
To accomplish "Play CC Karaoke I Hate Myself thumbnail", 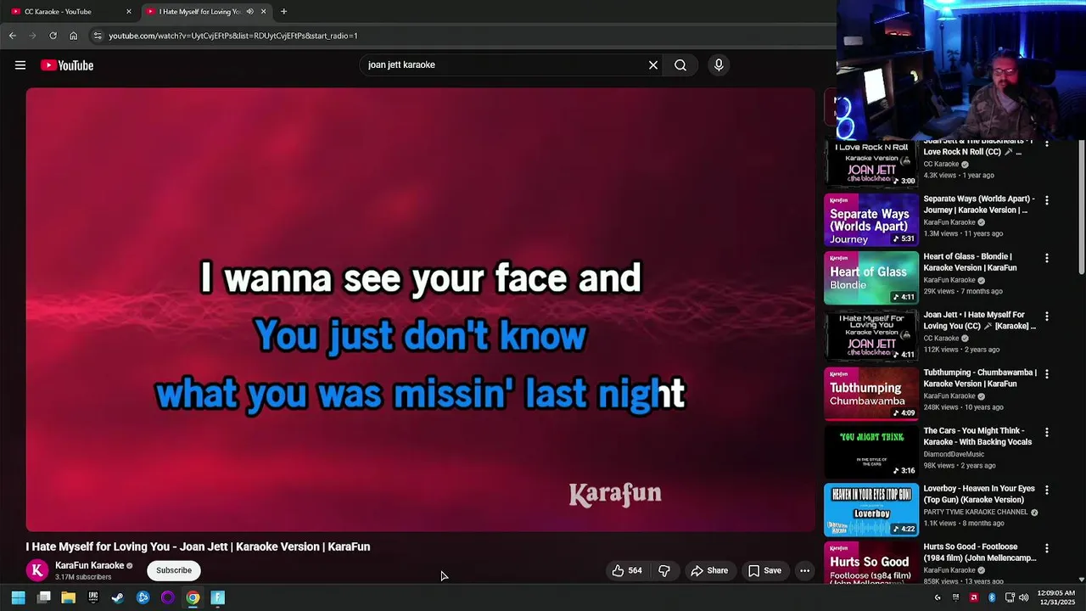I will point(871,335).
